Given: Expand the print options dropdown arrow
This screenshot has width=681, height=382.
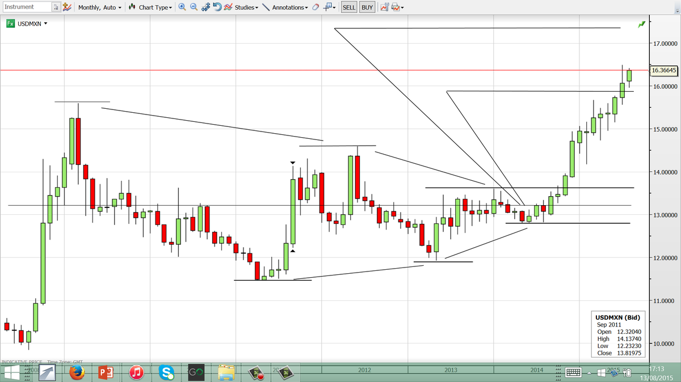Looking at the screenshot, I should click(x=402, y=8).
